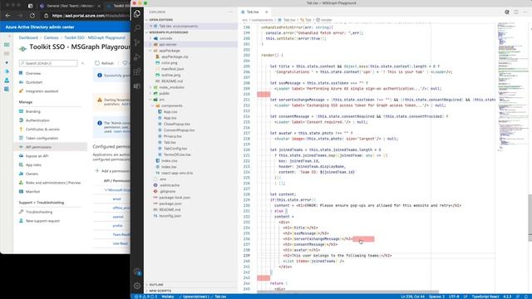
Task: Click the UTF-8 encoding in status bar
Action: 454,297
